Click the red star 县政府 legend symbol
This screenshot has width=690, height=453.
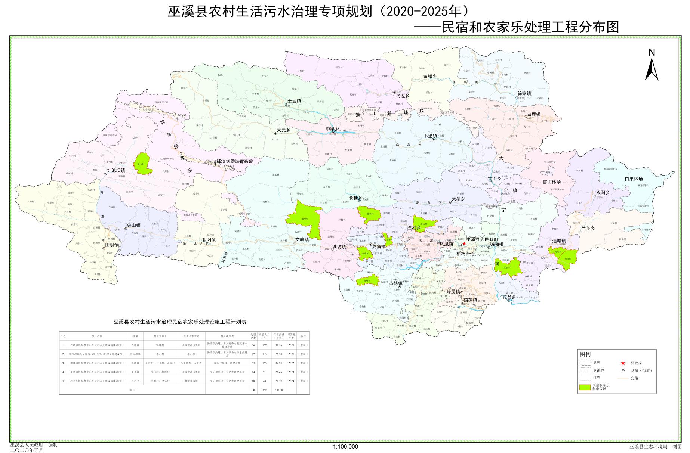623,363
